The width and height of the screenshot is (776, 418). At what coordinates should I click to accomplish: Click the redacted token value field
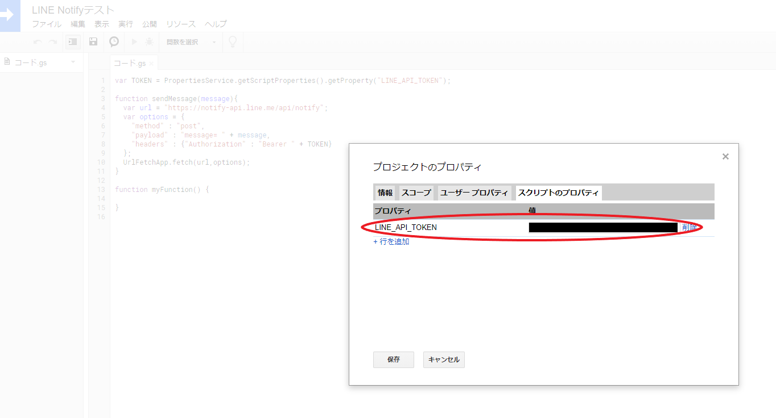click(x=603, y=227)
